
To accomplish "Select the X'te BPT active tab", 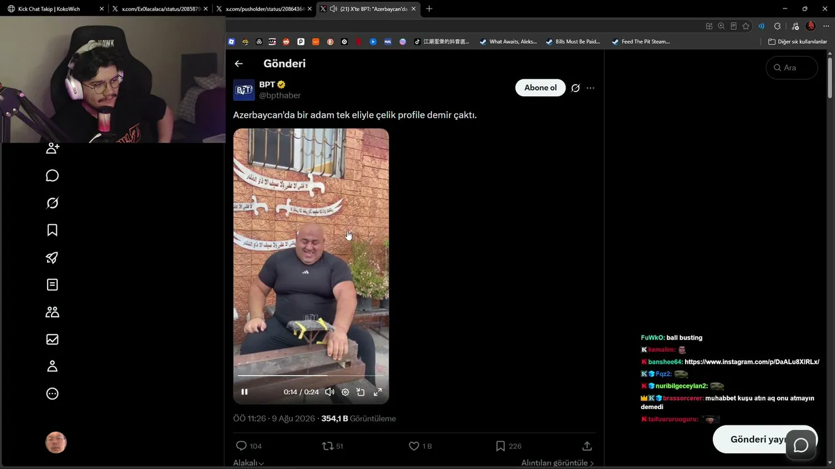I will [x=368, y=9].
